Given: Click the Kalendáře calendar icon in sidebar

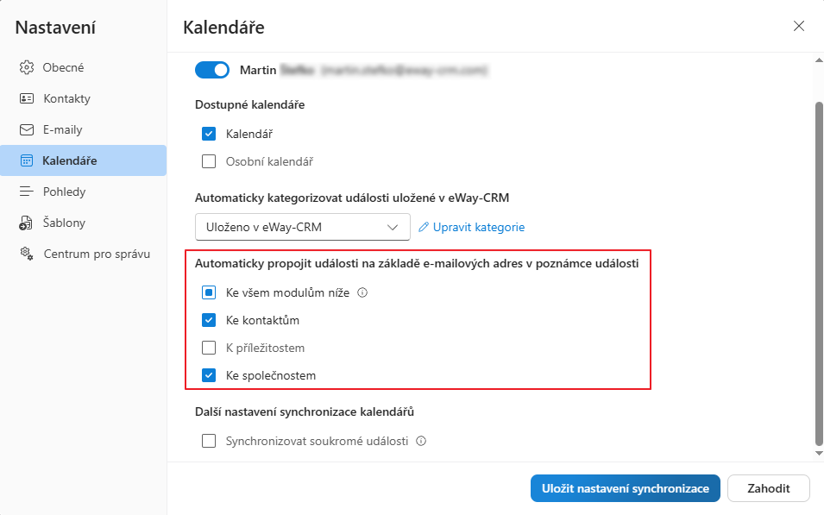Looking at the screenshot, I should (28, 160).
